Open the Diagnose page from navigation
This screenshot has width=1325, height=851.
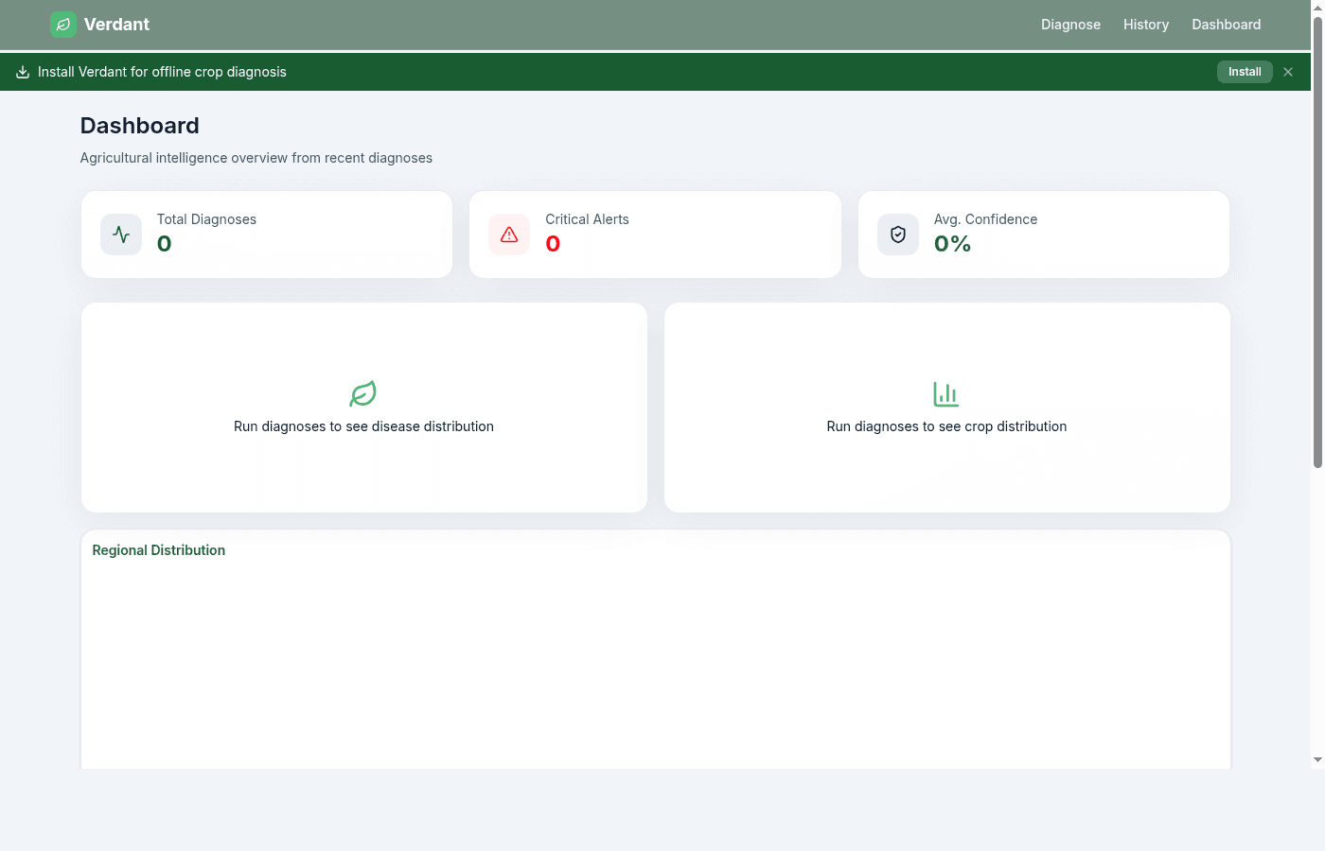pos(1070,25)
